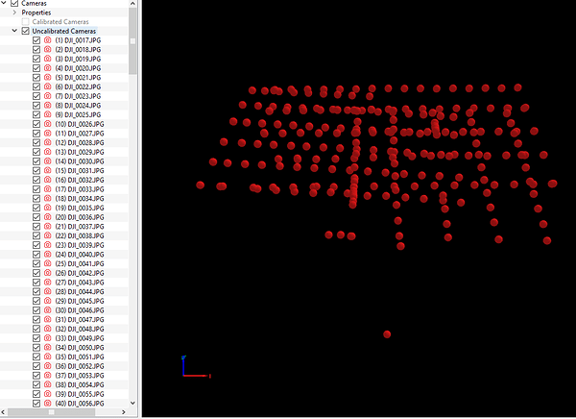
Task: Uncheck the DJI_0041.JPG camera checkbox
Action: [36, 263]
